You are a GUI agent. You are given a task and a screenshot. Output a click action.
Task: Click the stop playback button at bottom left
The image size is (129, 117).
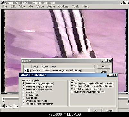(x=3, y=106)
